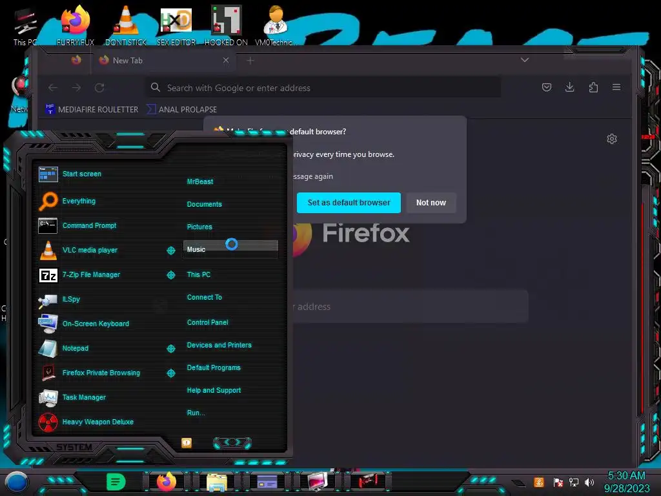Open Run... in start menu
661x496 pixels.
coord(196,413)
